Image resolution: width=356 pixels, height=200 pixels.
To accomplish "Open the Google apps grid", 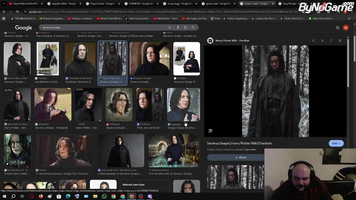I will (x=338, y=27).
